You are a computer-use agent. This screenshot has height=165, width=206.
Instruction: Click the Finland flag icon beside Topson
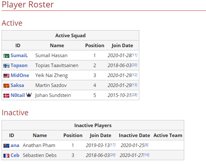[6, 66]
